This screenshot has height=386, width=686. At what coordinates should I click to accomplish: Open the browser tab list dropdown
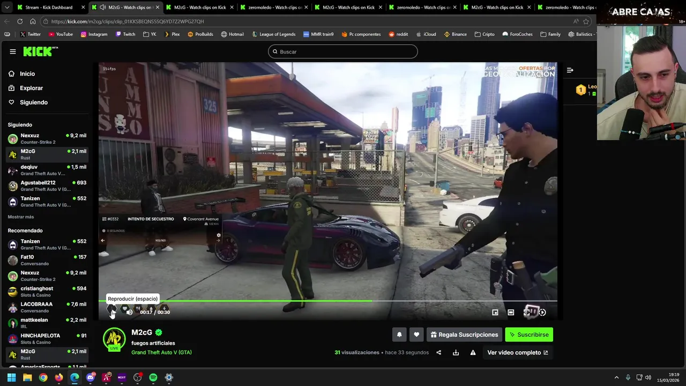coord(6,8)
